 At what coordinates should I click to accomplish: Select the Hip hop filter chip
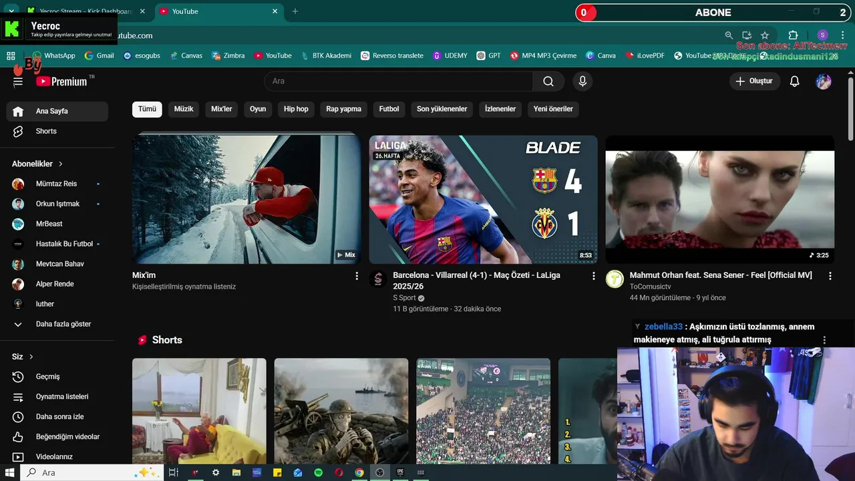tap(296, 109)
